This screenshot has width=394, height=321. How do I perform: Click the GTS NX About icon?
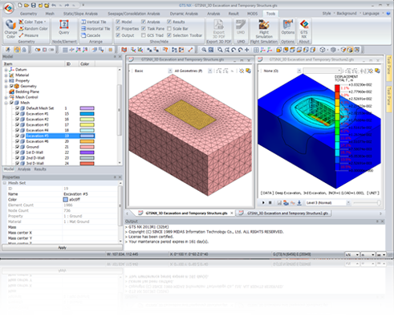304,24
